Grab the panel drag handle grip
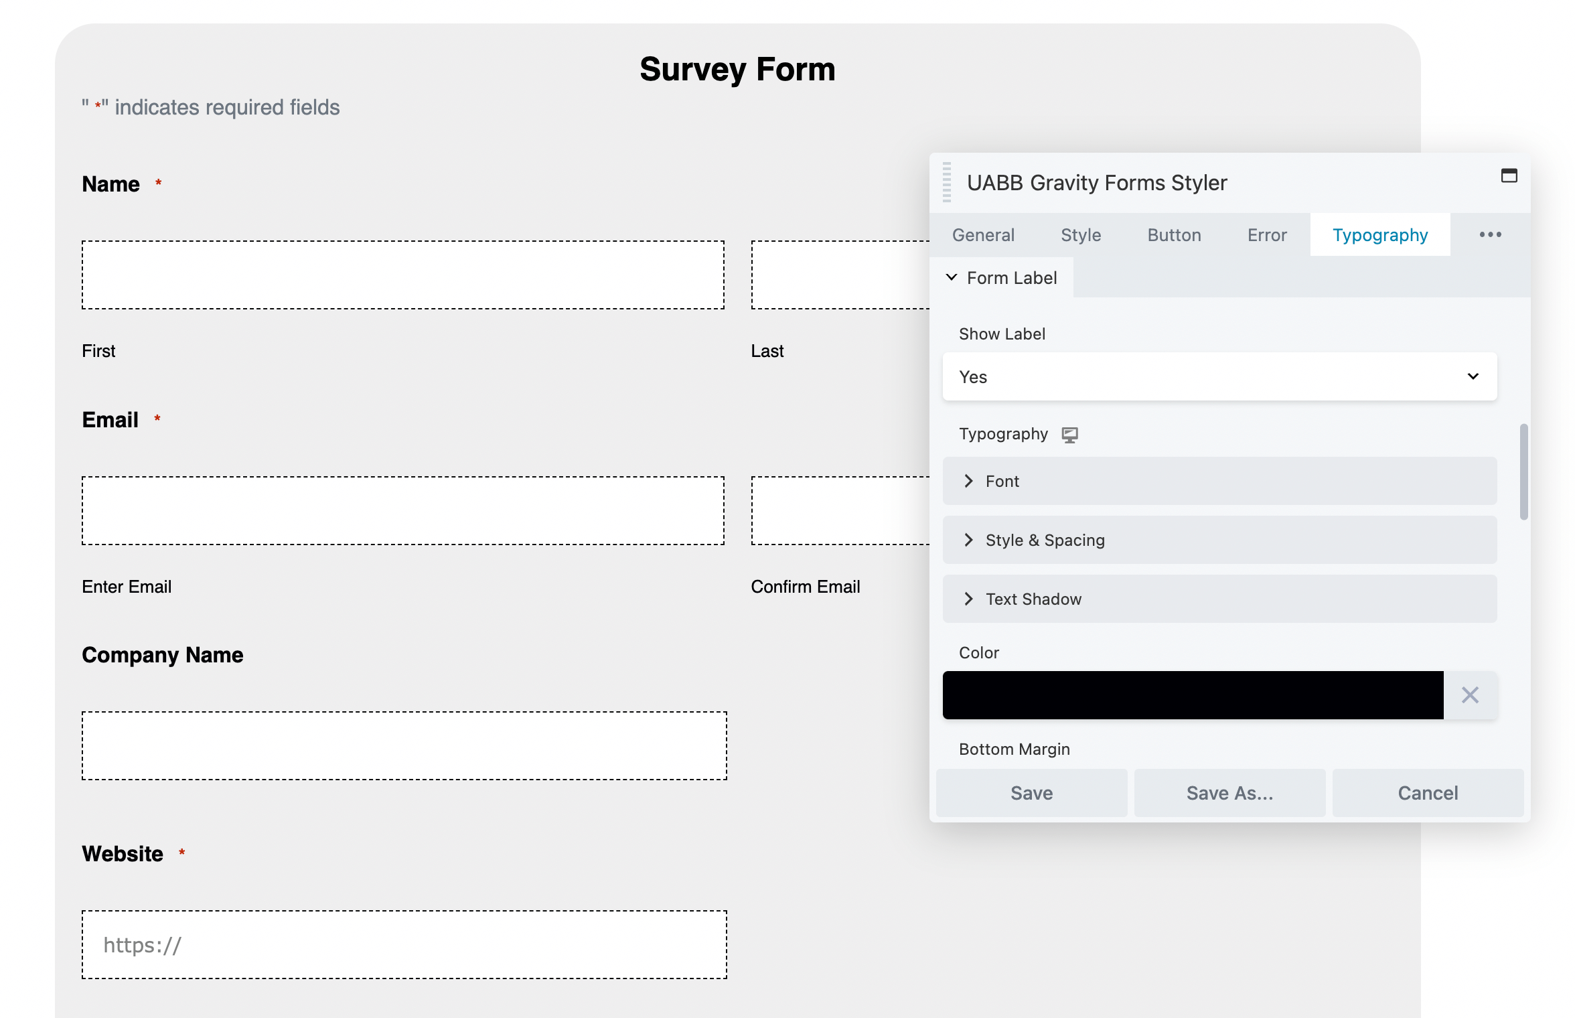The width and height of the screenshot is (1575, 1018). point(946,182)
